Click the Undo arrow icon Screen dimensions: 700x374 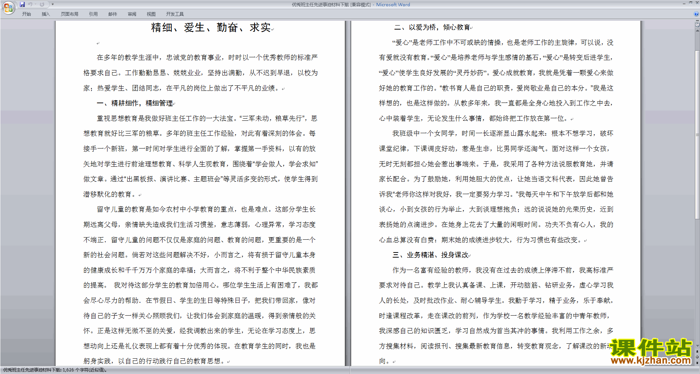pyautogui.click(x=30, y=4)
